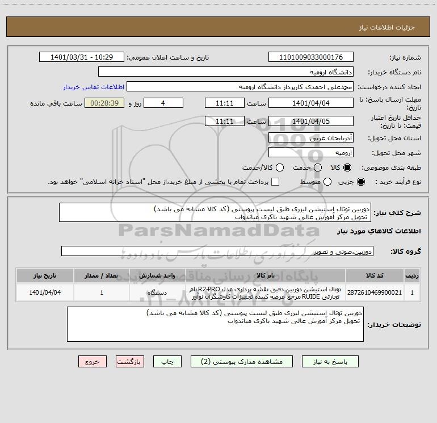437x423 pixels.
Task: Select the کالا/خدمت radio button
Action: click(x=280, y=167)
